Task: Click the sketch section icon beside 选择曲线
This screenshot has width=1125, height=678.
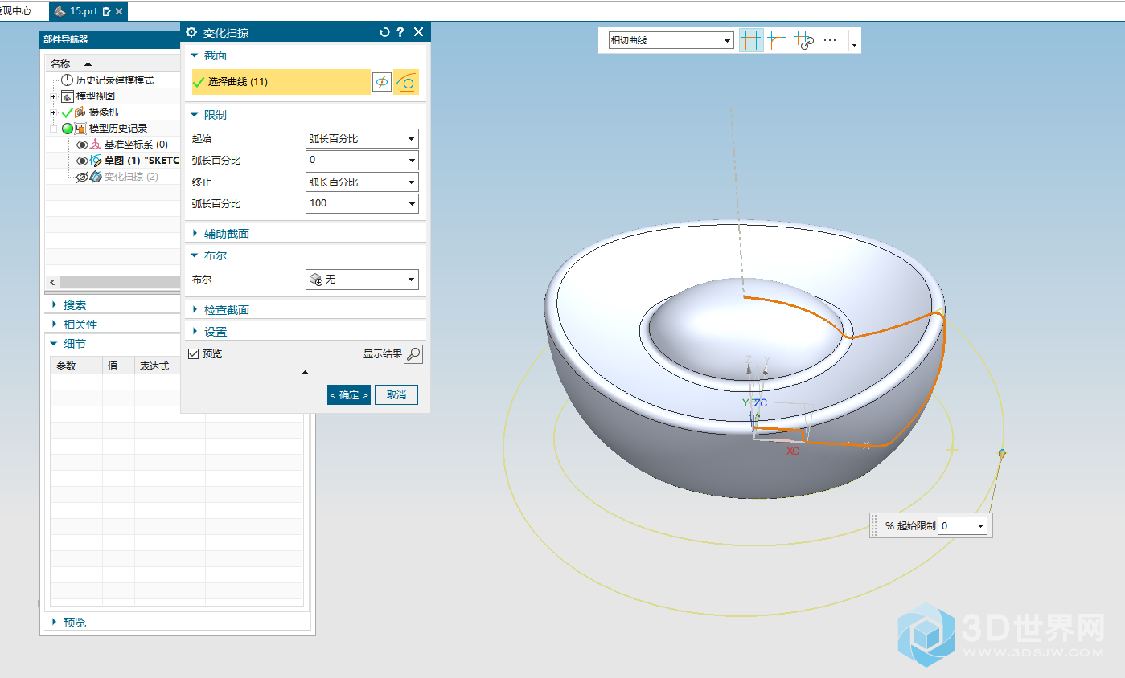Action: point(382,82)
